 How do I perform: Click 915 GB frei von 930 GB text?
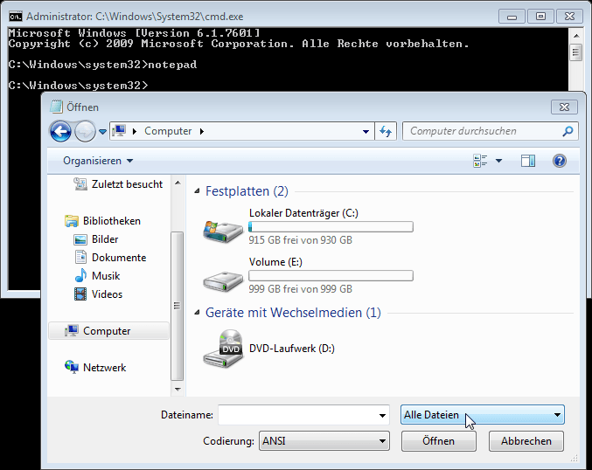tap(300, 240)
